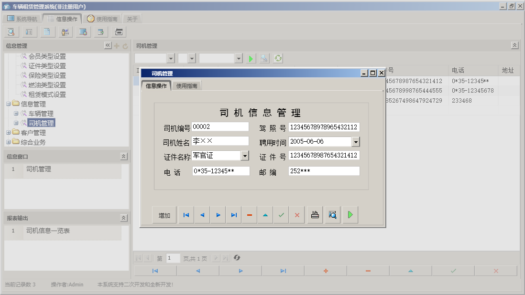
Task: Click the green checkmark to save record
Action: point(281,215)
